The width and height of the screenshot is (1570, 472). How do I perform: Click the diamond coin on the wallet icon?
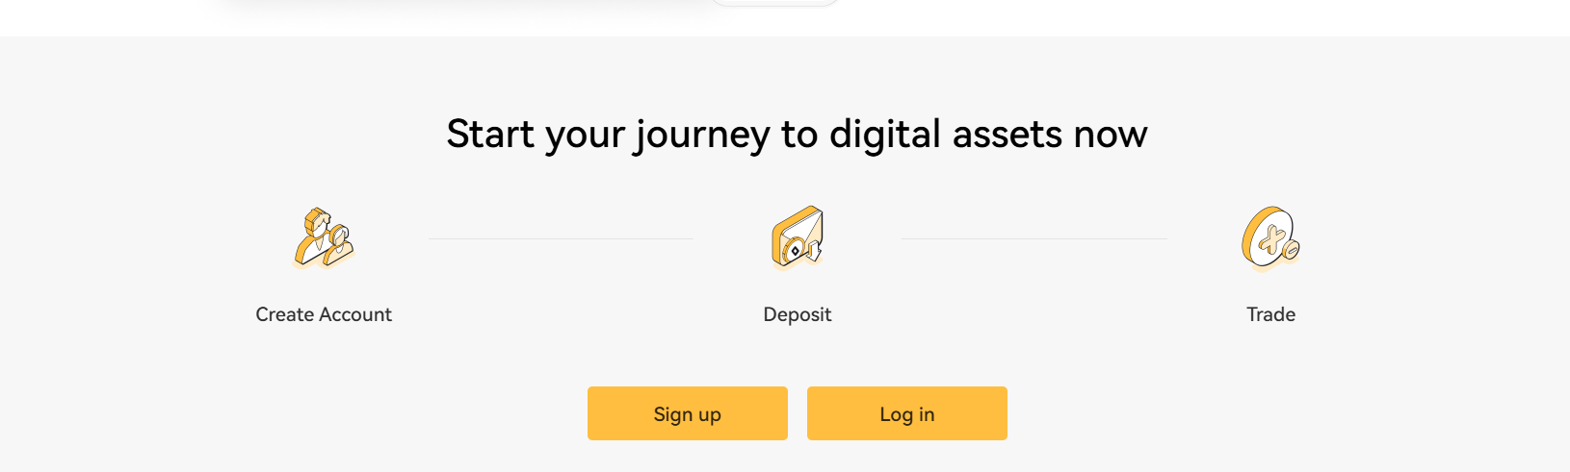794,251
